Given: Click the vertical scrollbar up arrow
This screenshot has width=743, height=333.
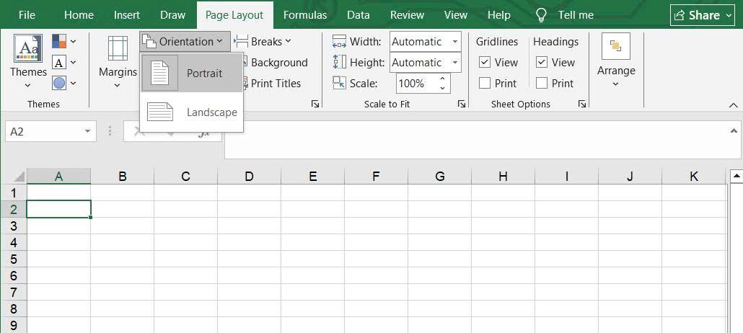Looking at the screenshot, I should [x=737, y=177].
